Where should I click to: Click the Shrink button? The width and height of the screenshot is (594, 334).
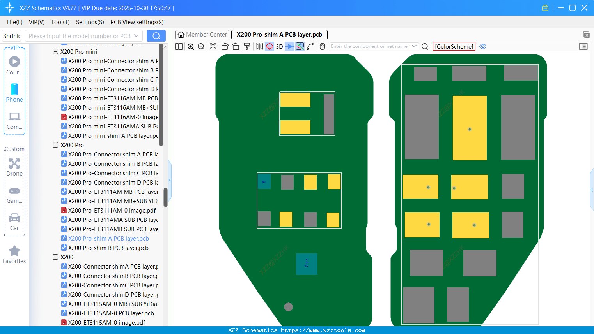click(11, 35)
